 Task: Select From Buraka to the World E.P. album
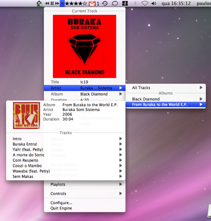click(x=166, y=105)
